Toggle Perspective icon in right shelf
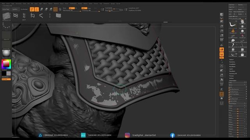 coord(221,40)
